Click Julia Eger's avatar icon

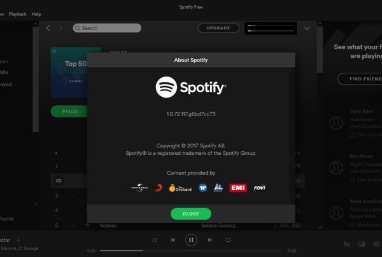point(336,123)
